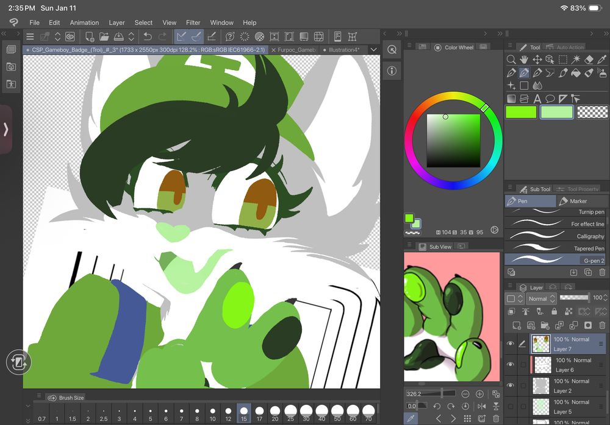Show the hidden Layer 5

point(511,406)
